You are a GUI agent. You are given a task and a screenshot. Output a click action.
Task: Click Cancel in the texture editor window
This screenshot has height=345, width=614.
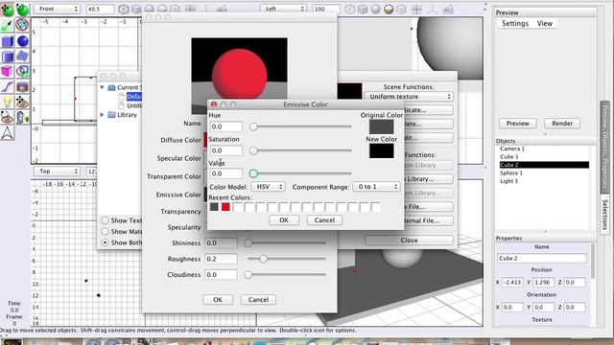point(258,300)
